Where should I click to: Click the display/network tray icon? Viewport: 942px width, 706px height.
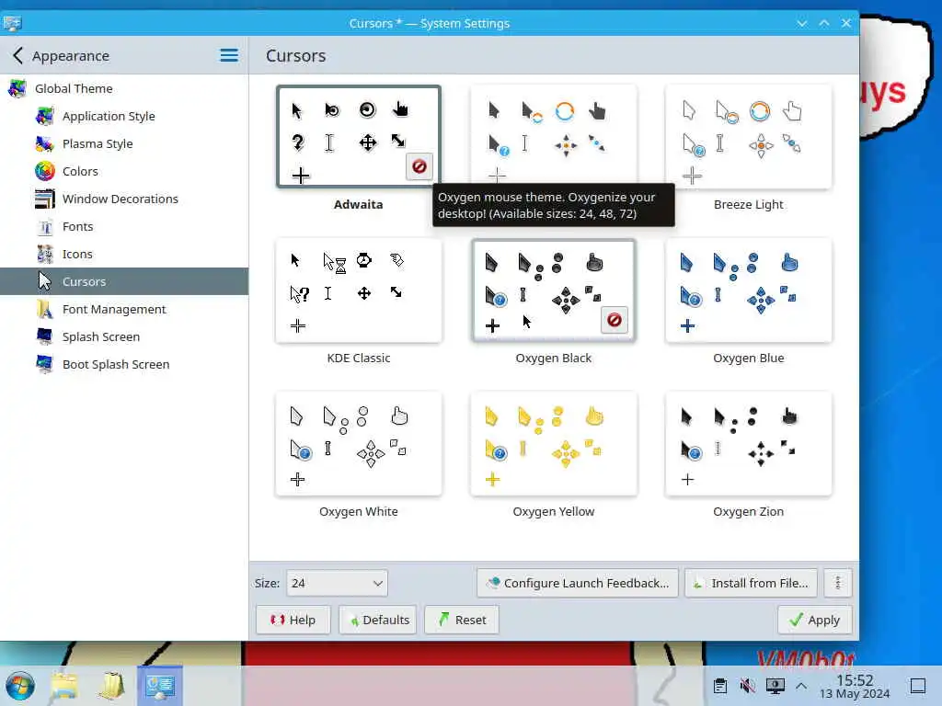click(775, 686)
